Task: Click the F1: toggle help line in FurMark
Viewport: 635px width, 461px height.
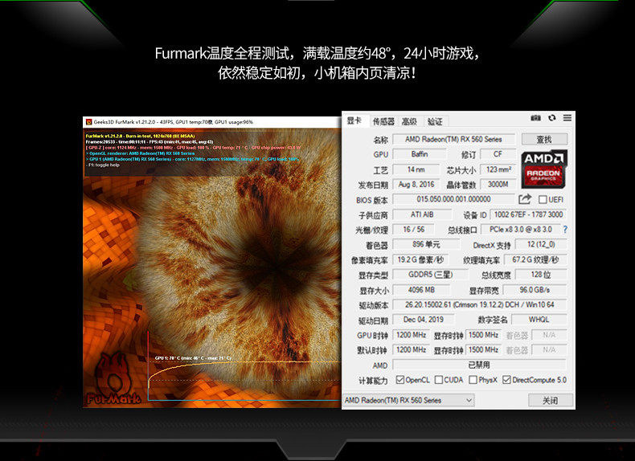Action: 104,165
